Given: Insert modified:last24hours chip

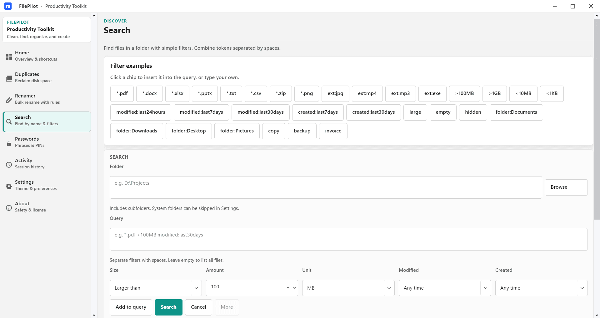Looking at the screenshot, I should point(141,112).
